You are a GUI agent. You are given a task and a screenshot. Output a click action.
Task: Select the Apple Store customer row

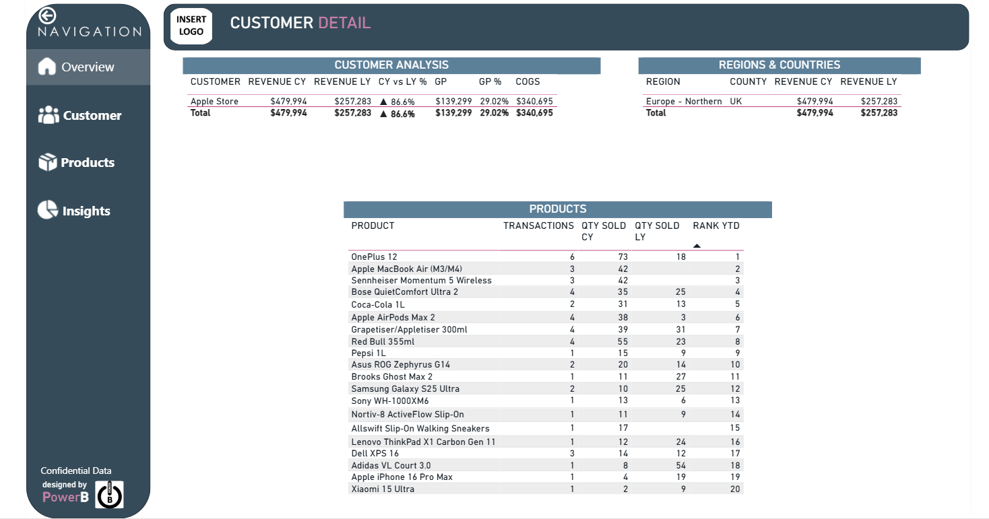click(x=372, y=102)
